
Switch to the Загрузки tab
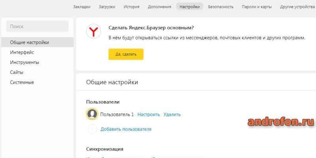107,7
